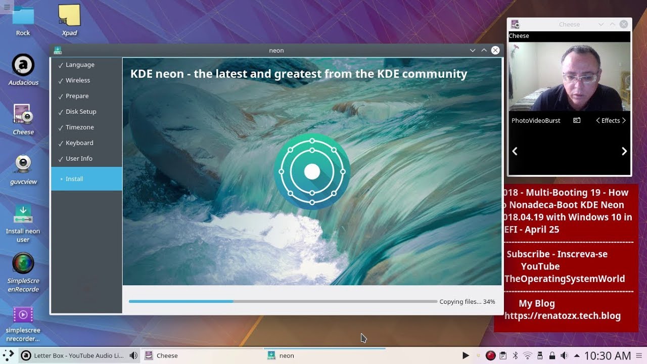
Task: Select the highlighted Install step in the sidebar
Action: (86, 179)
